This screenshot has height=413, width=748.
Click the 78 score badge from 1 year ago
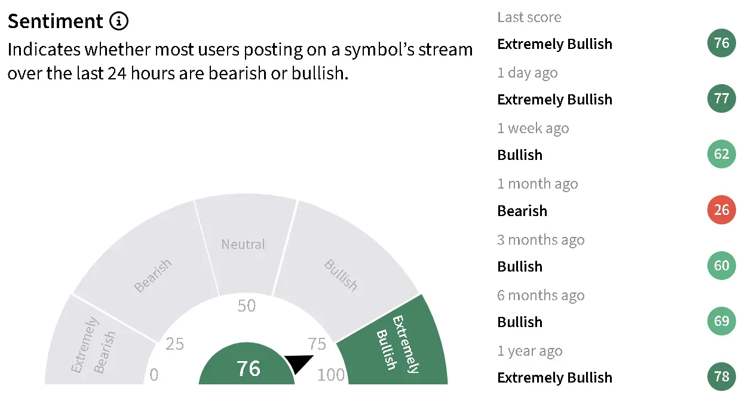coord(722,377)
